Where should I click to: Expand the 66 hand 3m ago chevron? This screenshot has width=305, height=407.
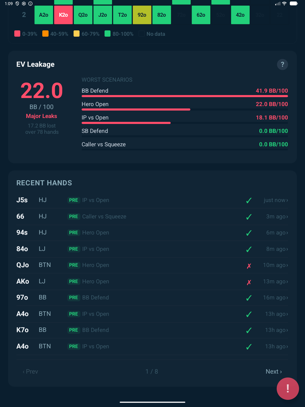(287, 217)
